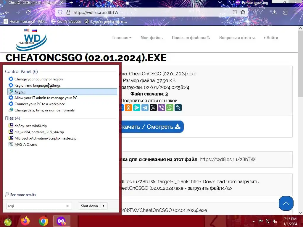
Task: Click the Скачать / Смотреть download button
Action: (x=152, y=127)
